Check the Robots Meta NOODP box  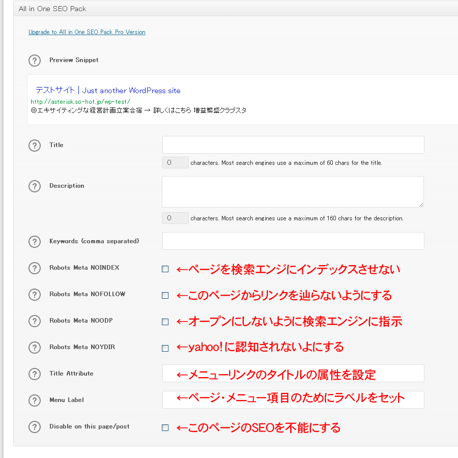[x=165, y=322]
